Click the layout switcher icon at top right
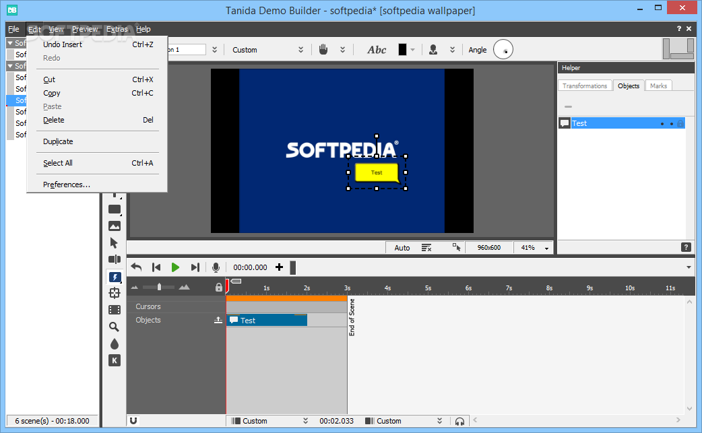The image size is (702, 433). (678, 48)
